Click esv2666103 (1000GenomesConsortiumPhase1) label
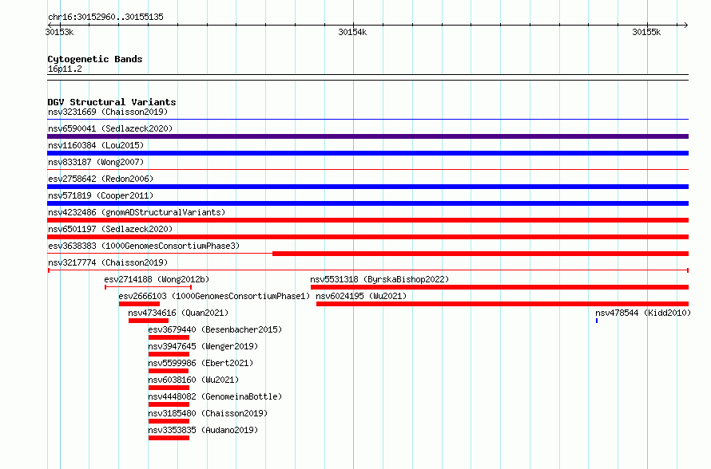The image size is (711, 469). [214, 296]
